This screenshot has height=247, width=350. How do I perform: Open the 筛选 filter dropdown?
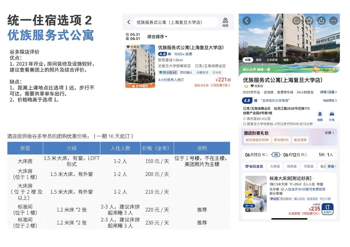pos(332,166)
